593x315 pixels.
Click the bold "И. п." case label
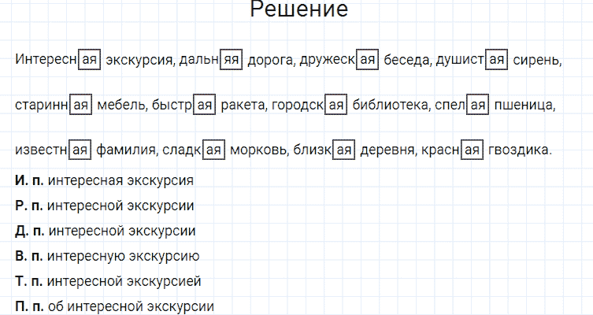point(29,180)
